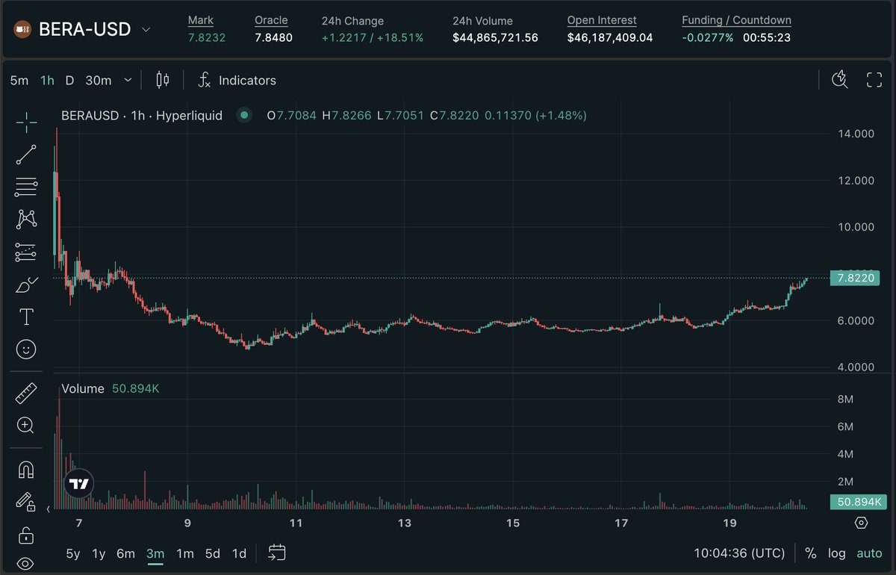Select the XABCD pattern tool
This screenshot has height=575, width=896.
[26, 219]
